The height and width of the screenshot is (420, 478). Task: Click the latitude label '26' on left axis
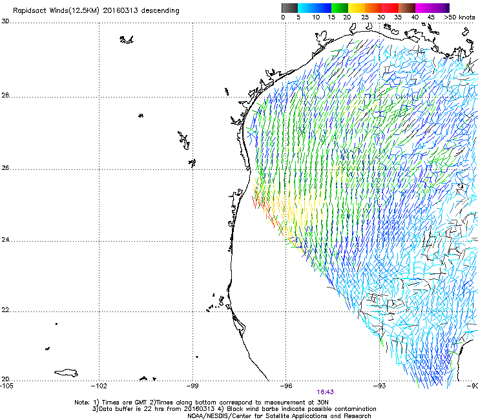tap(5, 168)
